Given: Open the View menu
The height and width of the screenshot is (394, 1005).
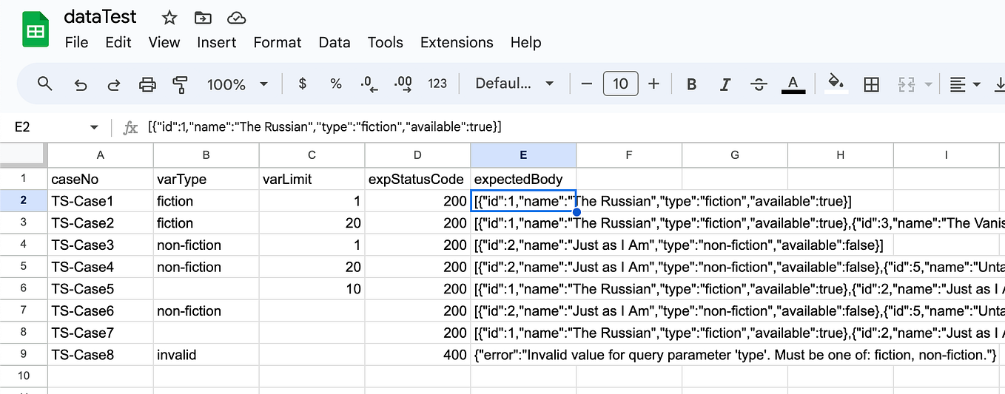Looking at the screenshot, I should (x=164, y=42).
